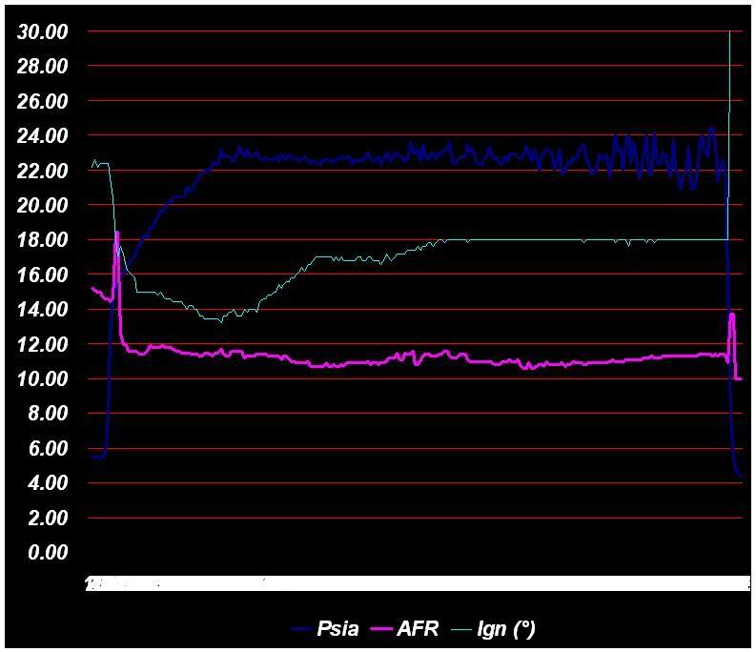The image size is (756, 652).
Task: Click the dark blue Psia legend line
Action: (x=302, y=629)
